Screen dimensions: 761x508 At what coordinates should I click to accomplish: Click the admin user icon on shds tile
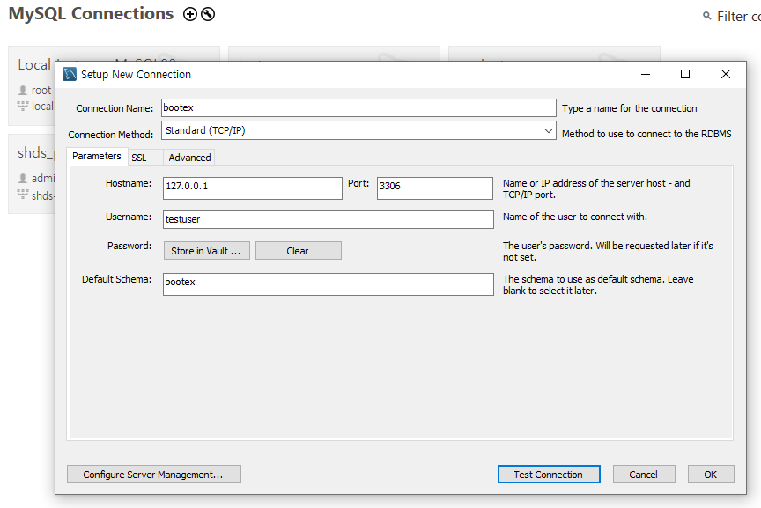[22, 178]
